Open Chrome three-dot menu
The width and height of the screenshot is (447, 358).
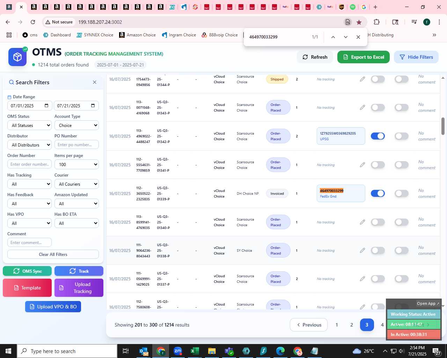coord(439,22)
